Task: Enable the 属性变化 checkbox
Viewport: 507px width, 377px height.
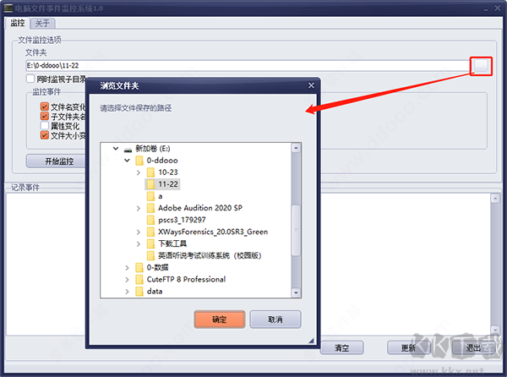Action: point(45,126)
